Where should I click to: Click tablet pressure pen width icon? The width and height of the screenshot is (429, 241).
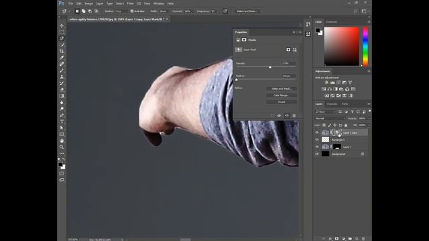point(225,11)
